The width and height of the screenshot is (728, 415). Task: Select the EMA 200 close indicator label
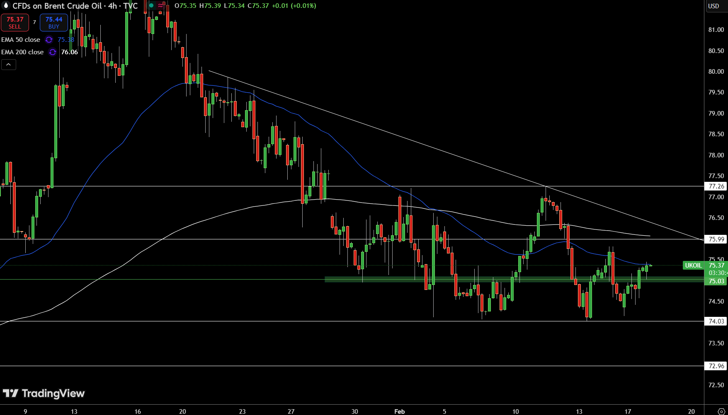tap(22, 52)
